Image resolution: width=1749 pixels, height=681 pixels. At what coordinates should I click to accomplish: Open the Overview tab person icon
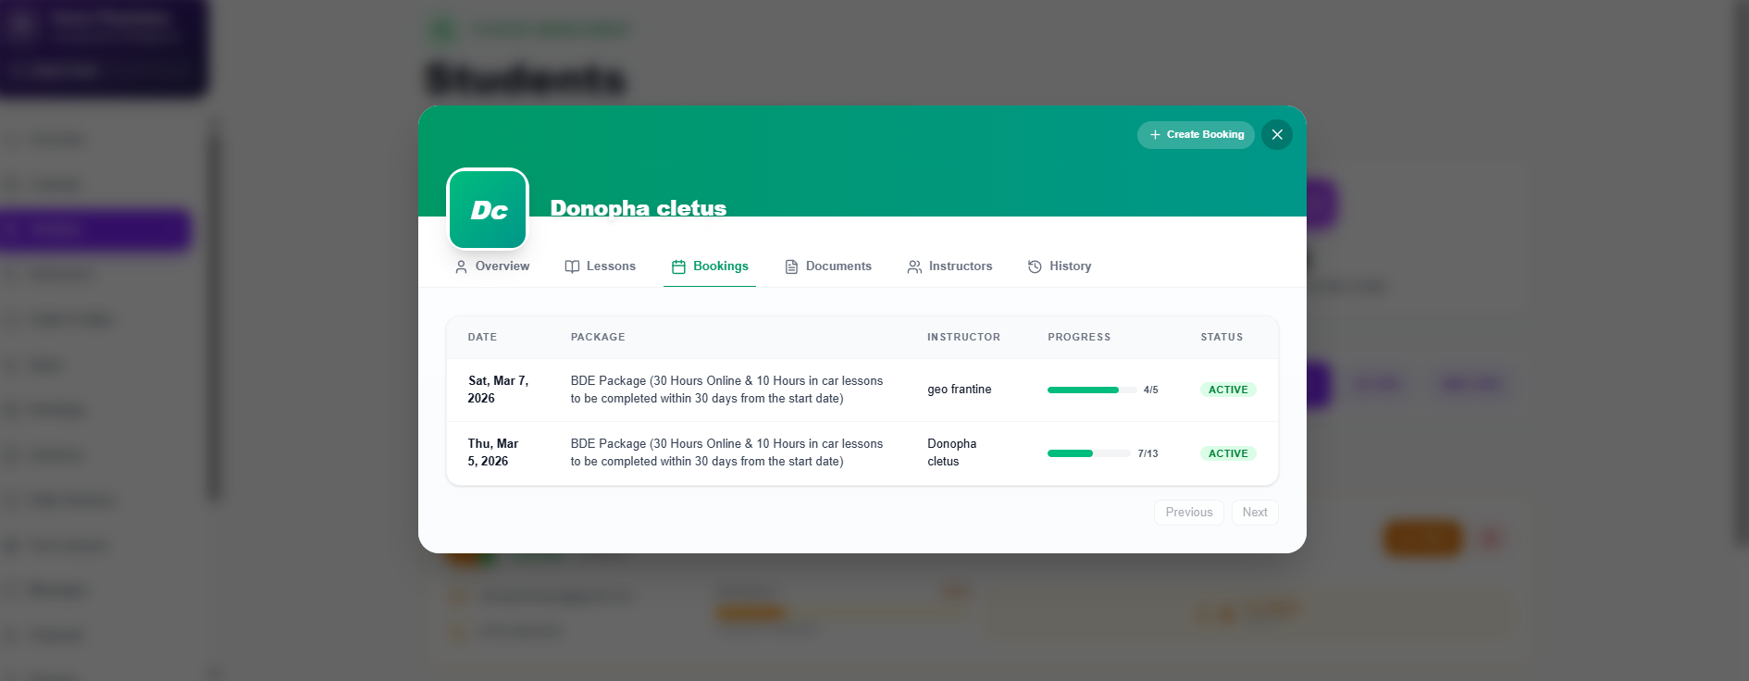(x=461, y=266)
